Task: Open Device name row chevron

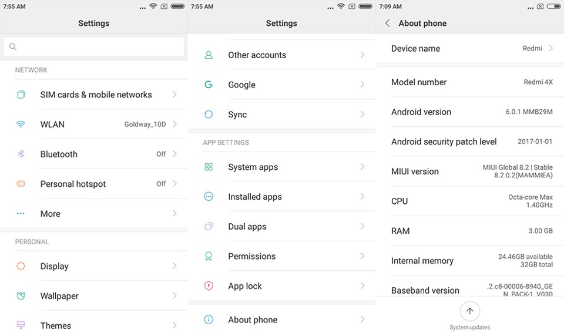Action: pos(550,48)
